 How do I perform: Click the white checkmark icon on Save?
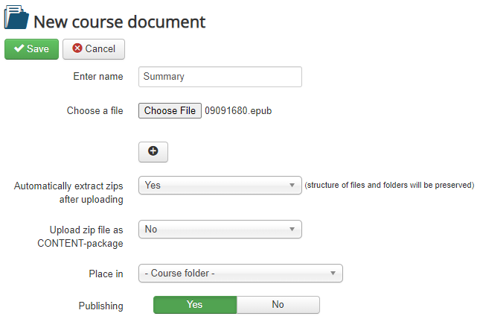(x=19, y=49)
